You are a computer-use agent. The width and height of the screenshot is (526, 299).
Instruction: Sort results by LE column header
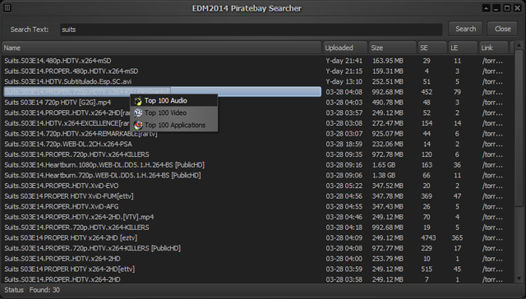[x=463, y=48]
